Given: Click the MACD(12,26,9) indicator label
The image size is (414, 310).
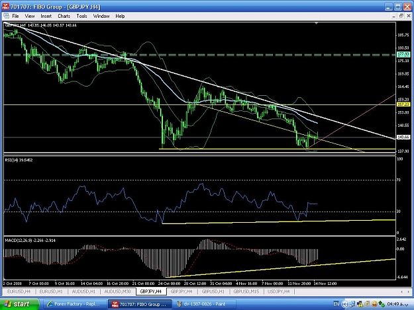Looking at the screenshot, I should click(x=30, y=240).
